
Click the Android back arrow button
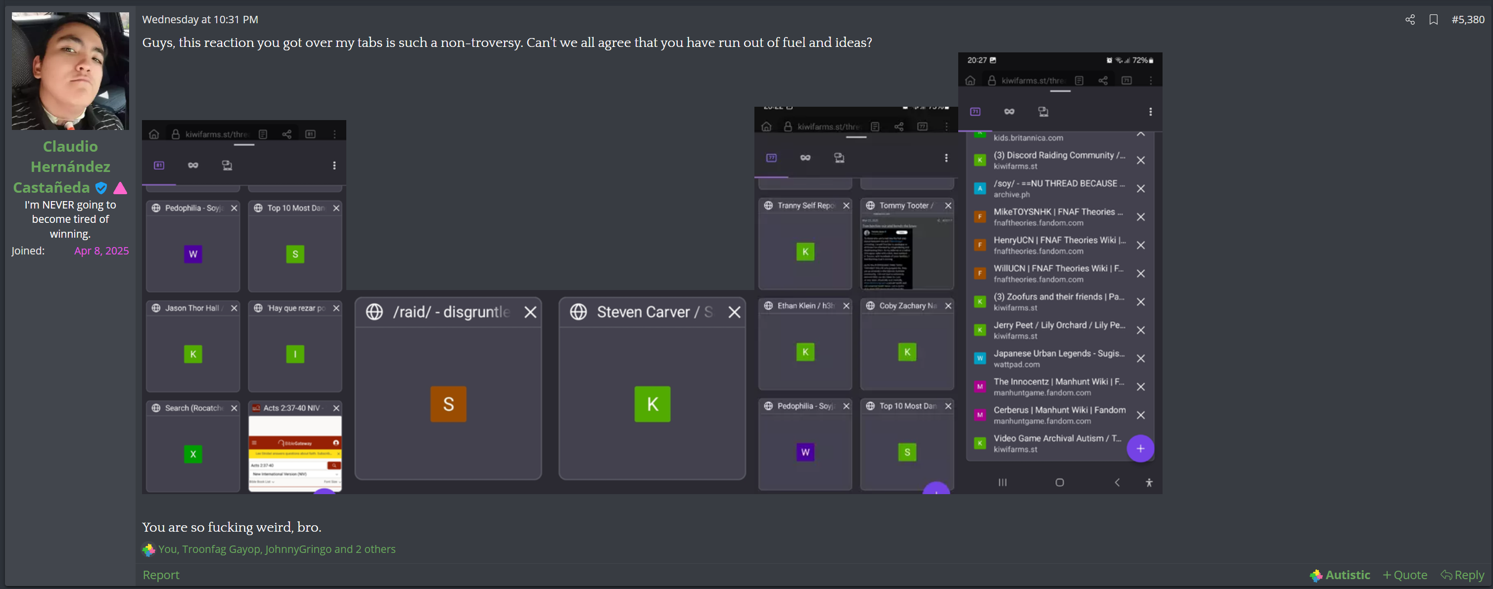[1117, 482]
